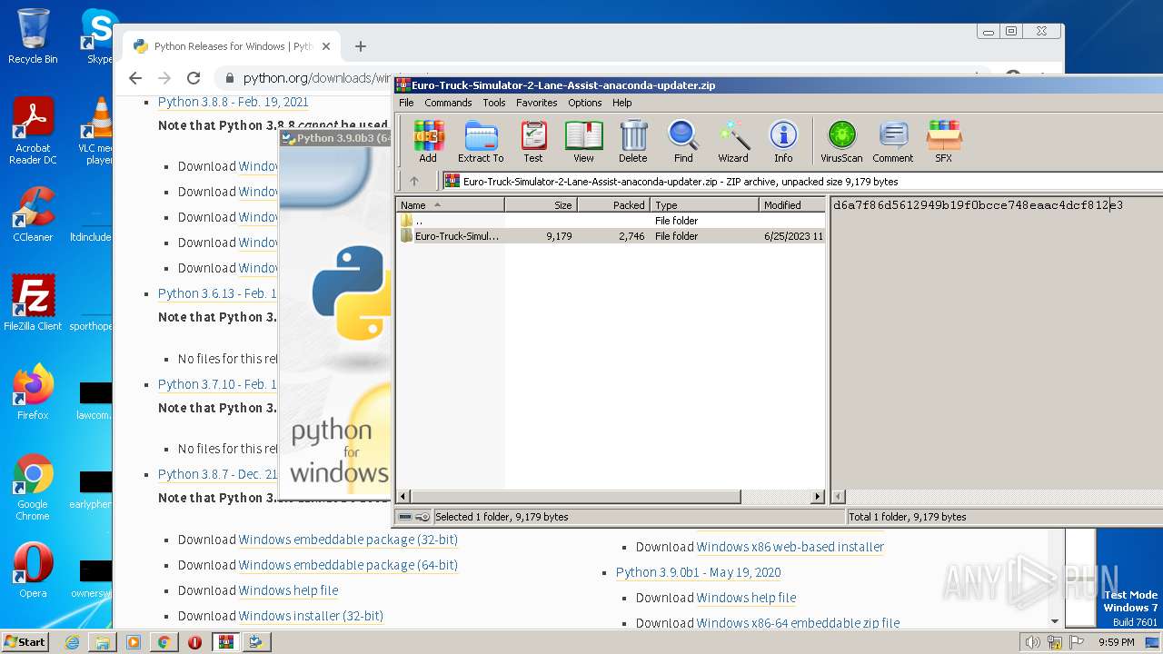Click Chrome back navigation arrow

[x=135, y=78]
